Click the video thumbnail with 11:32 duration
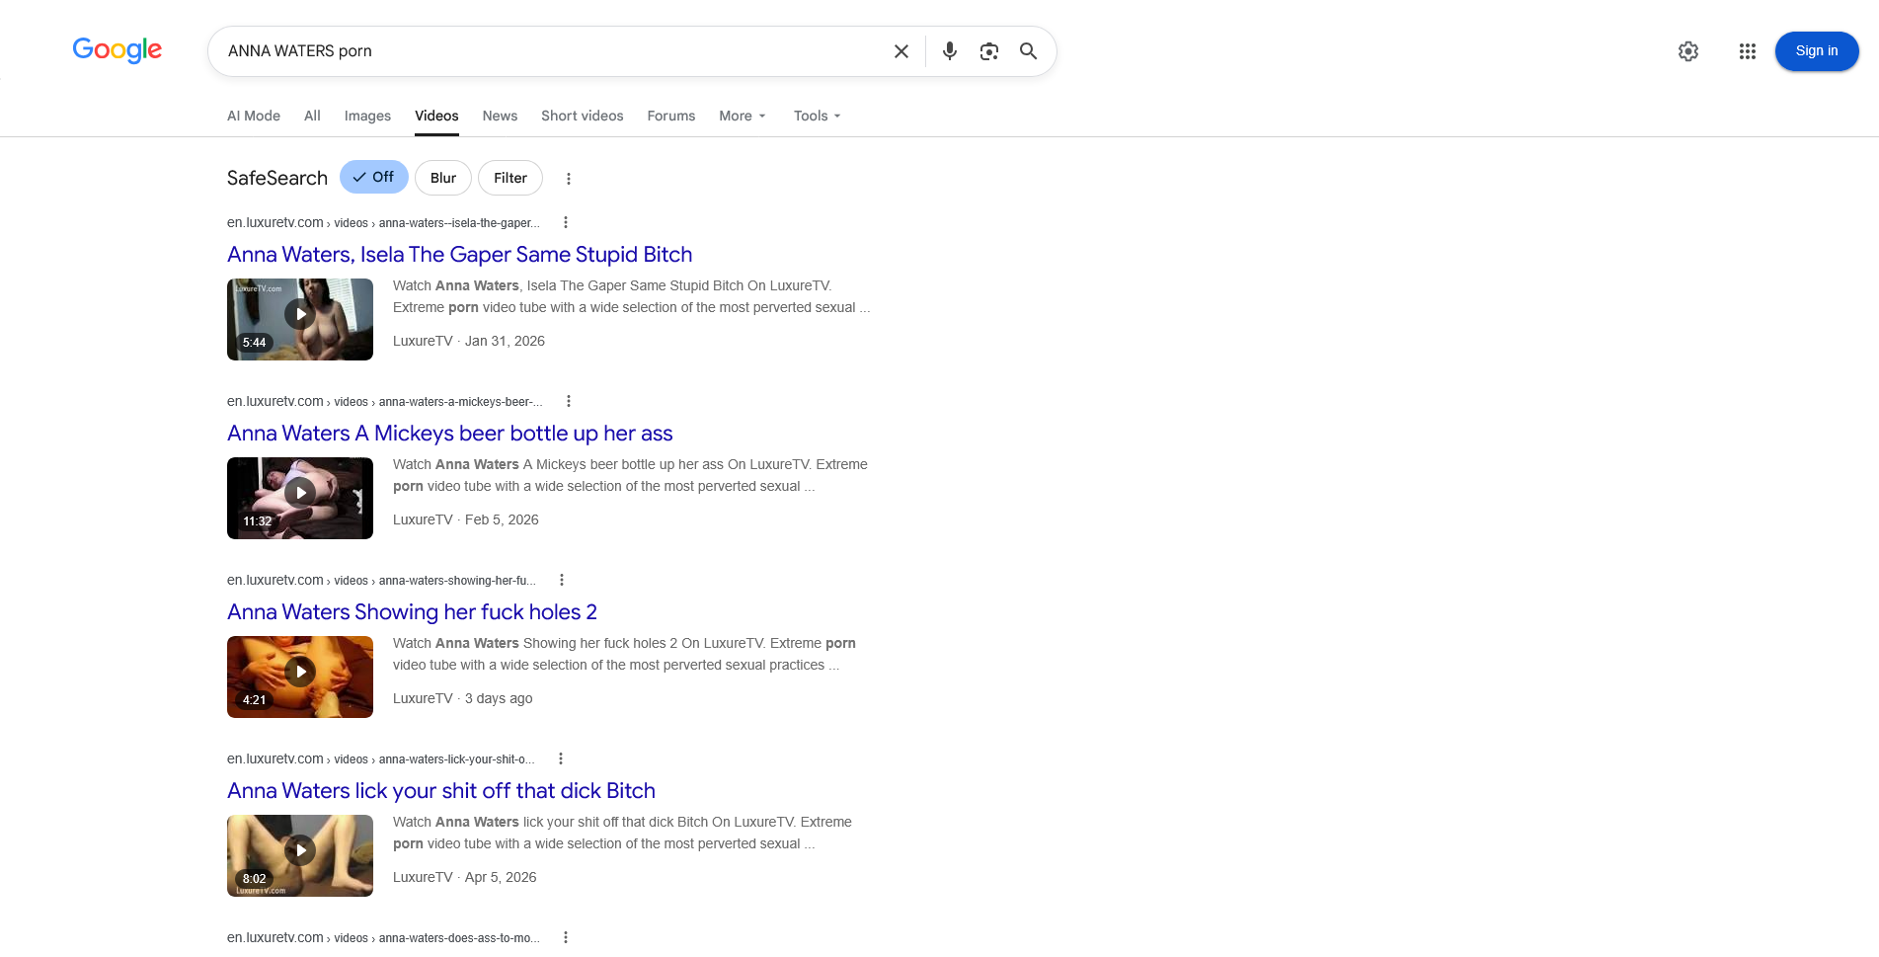Viewport: 1879px width, 957px height. coord(300,498)
